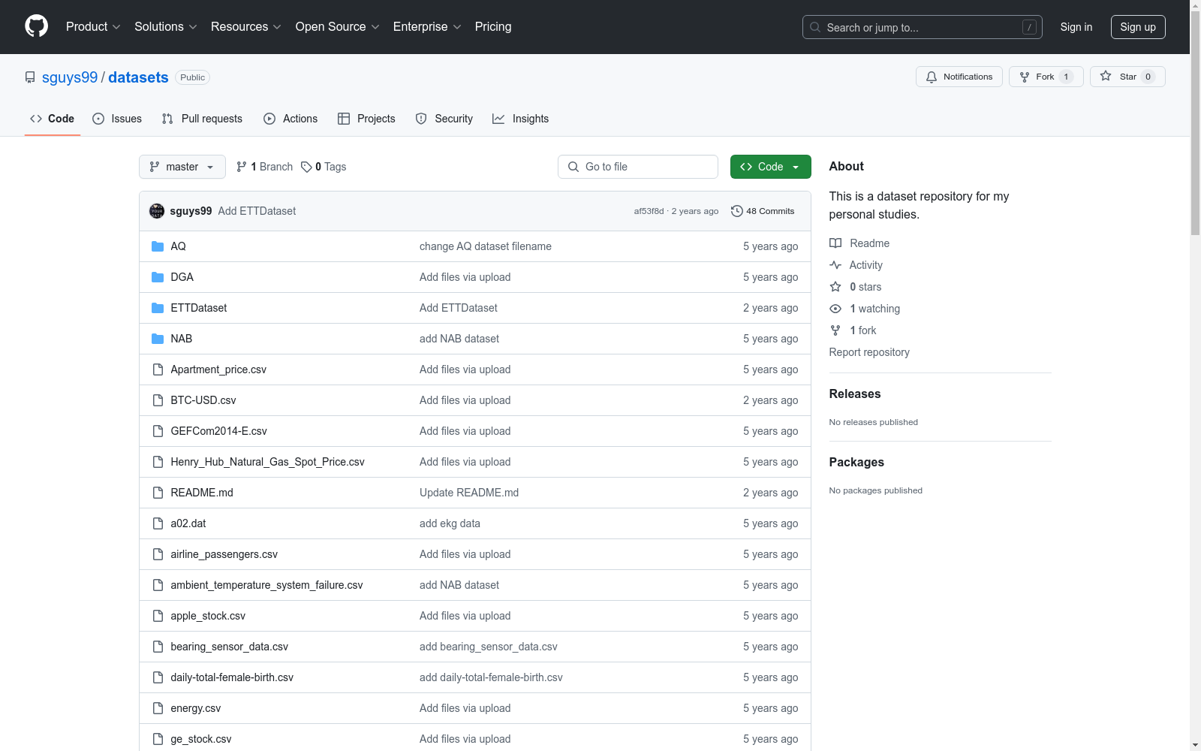Click the magnifier icon in the header search

click(x=815, y=27)
